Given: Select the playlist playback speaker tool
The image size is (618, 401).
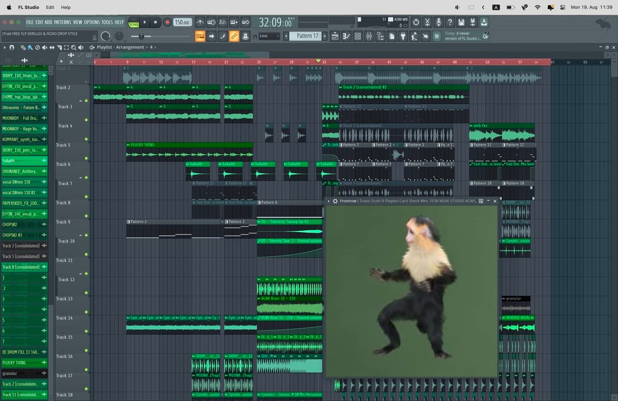Looking at the screenshot, I should (x=81, y=47).
